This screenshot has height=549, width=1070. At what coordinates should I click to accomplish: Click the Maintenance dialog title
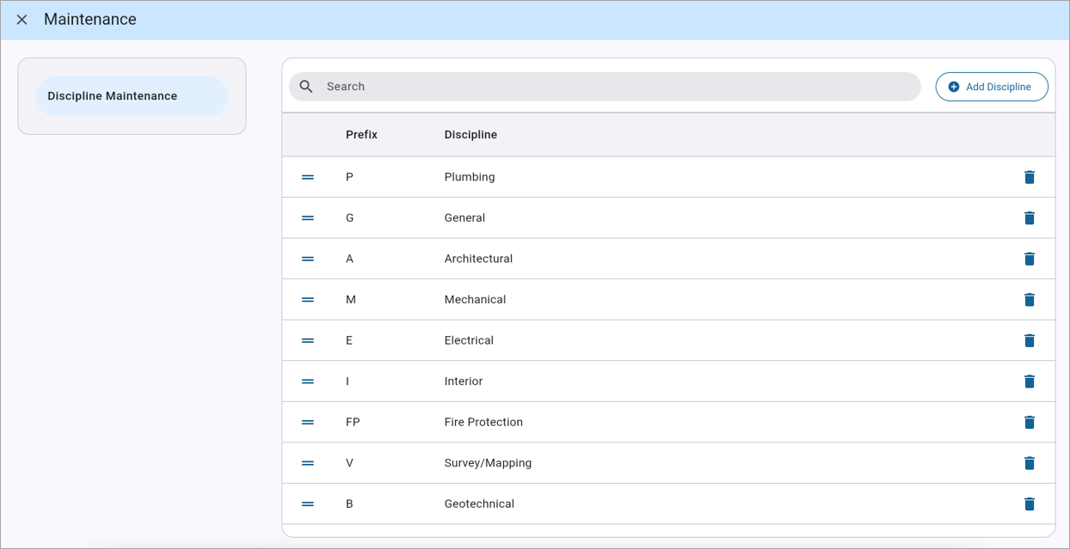[x=90, y=20]
